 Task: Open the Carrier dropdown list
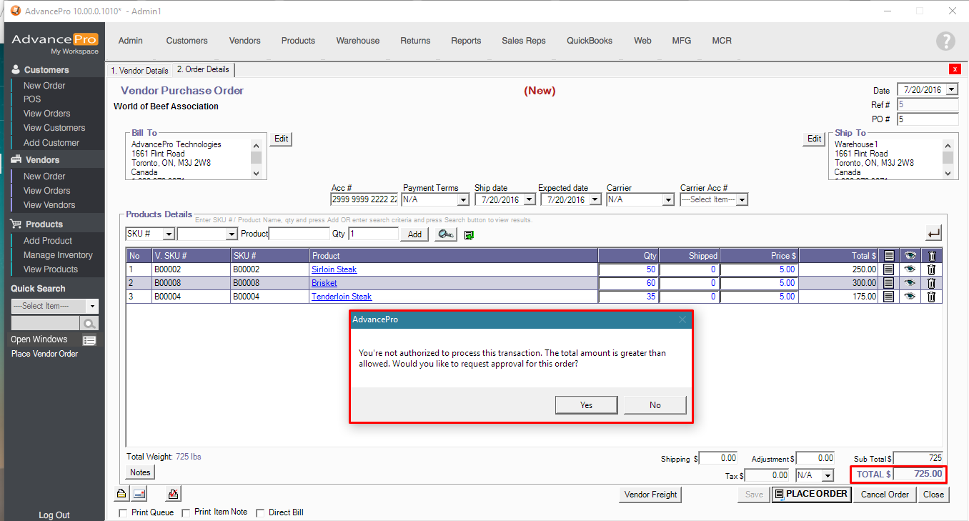pos(667,200)
